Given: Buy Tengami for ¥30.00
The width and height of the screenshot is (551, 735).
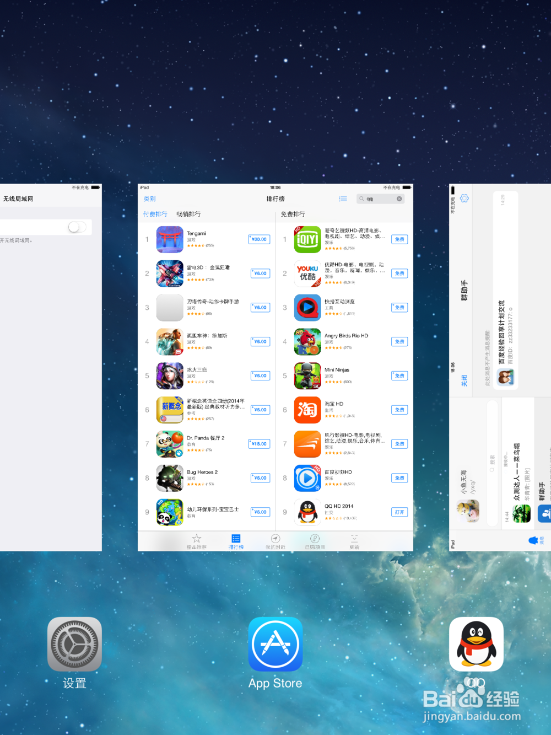Looking at the screenshot, I should [259, 239].
